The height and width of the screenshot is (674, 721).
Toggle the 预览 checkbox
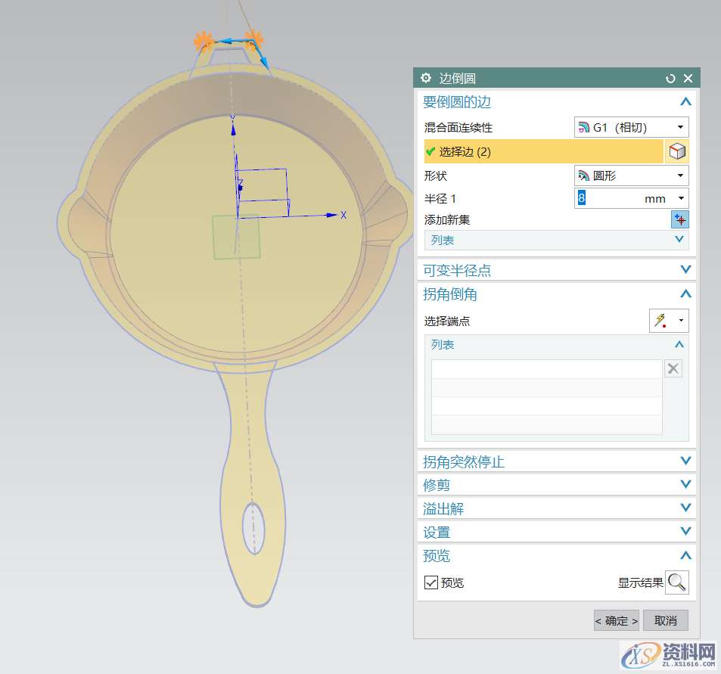[431, 582]
